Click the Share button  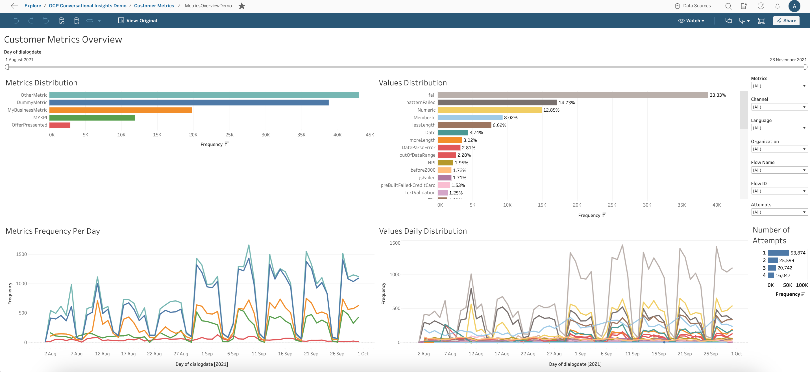[786, 21]
